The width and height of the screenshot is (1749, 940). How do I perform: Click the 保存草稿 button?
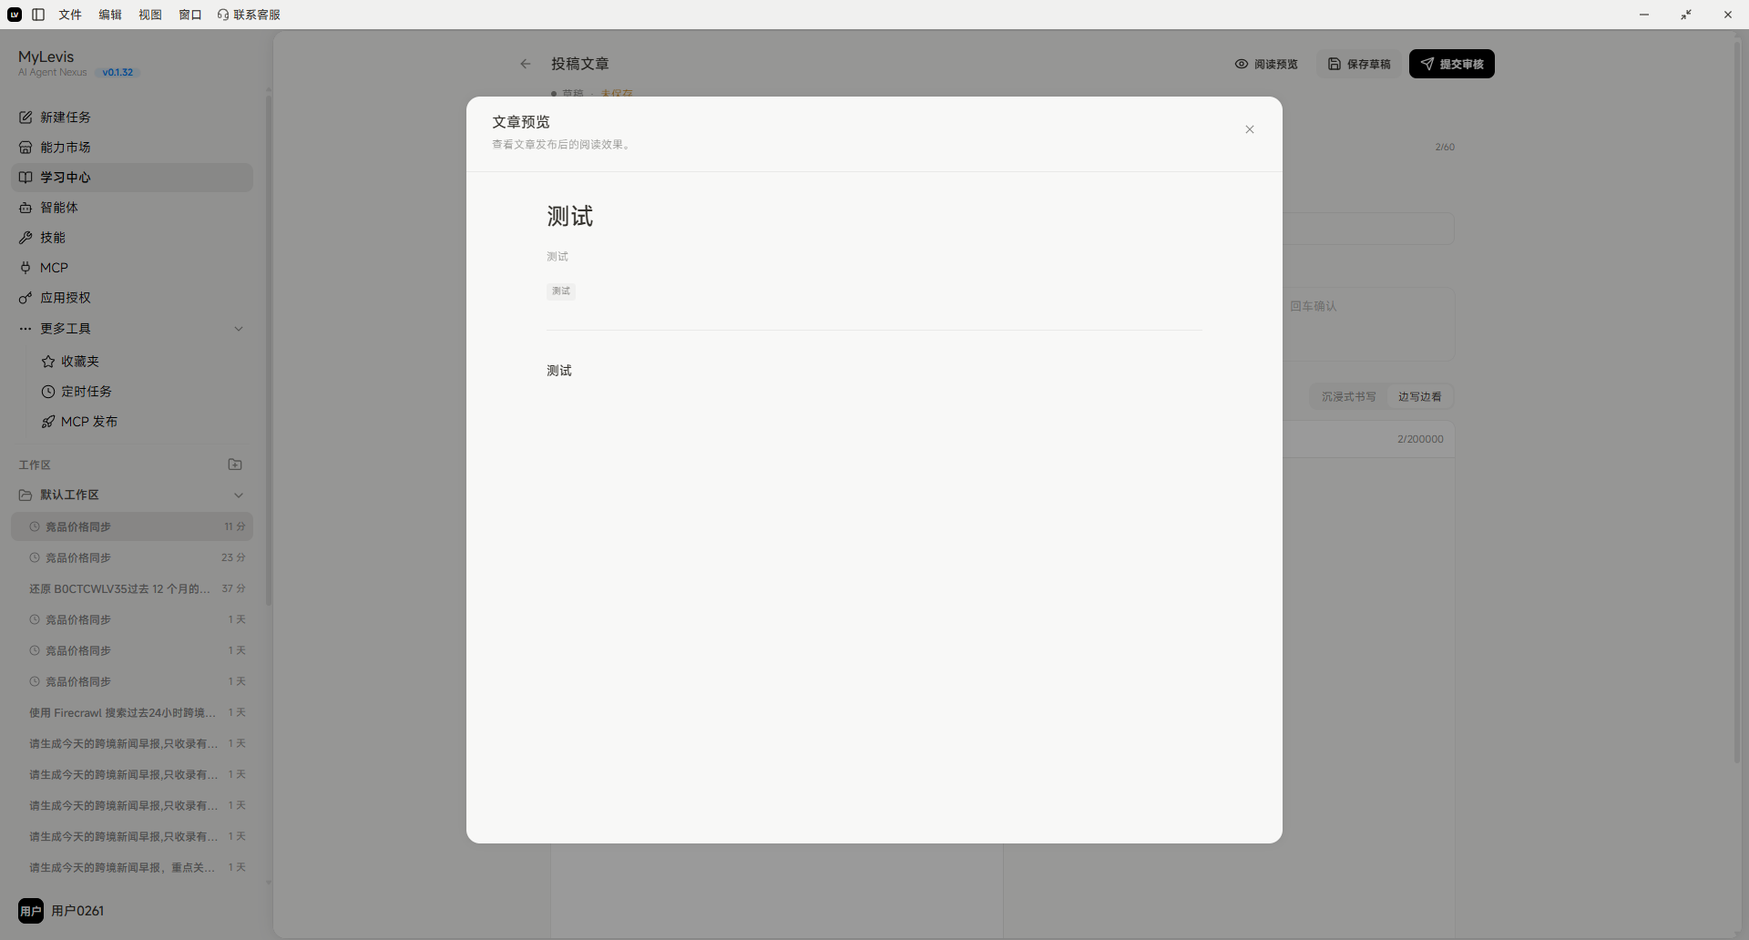click(x=1359, y=64)
